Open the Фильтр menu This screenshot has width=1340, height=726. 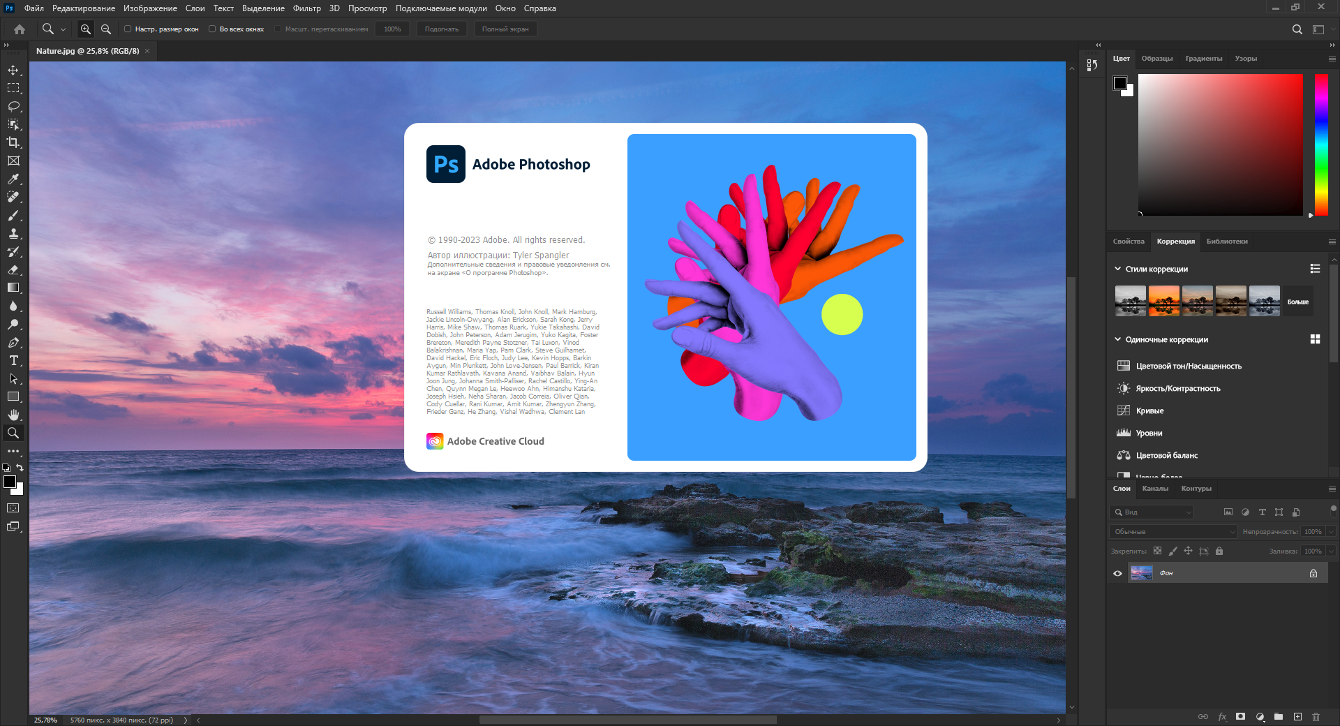click(306, 8)
